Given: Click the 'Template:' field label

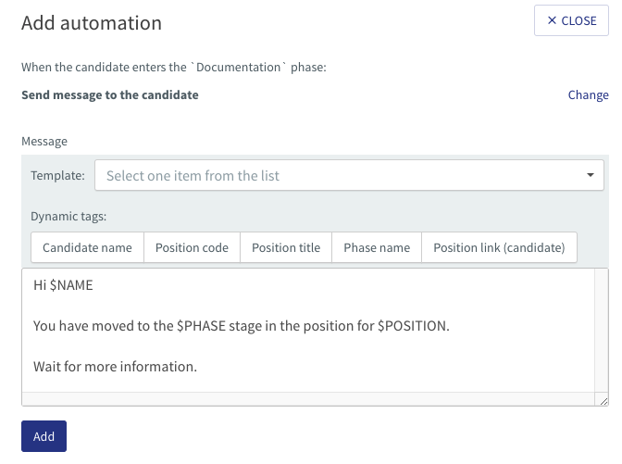Looking at the screenshot, I should 58,175.
